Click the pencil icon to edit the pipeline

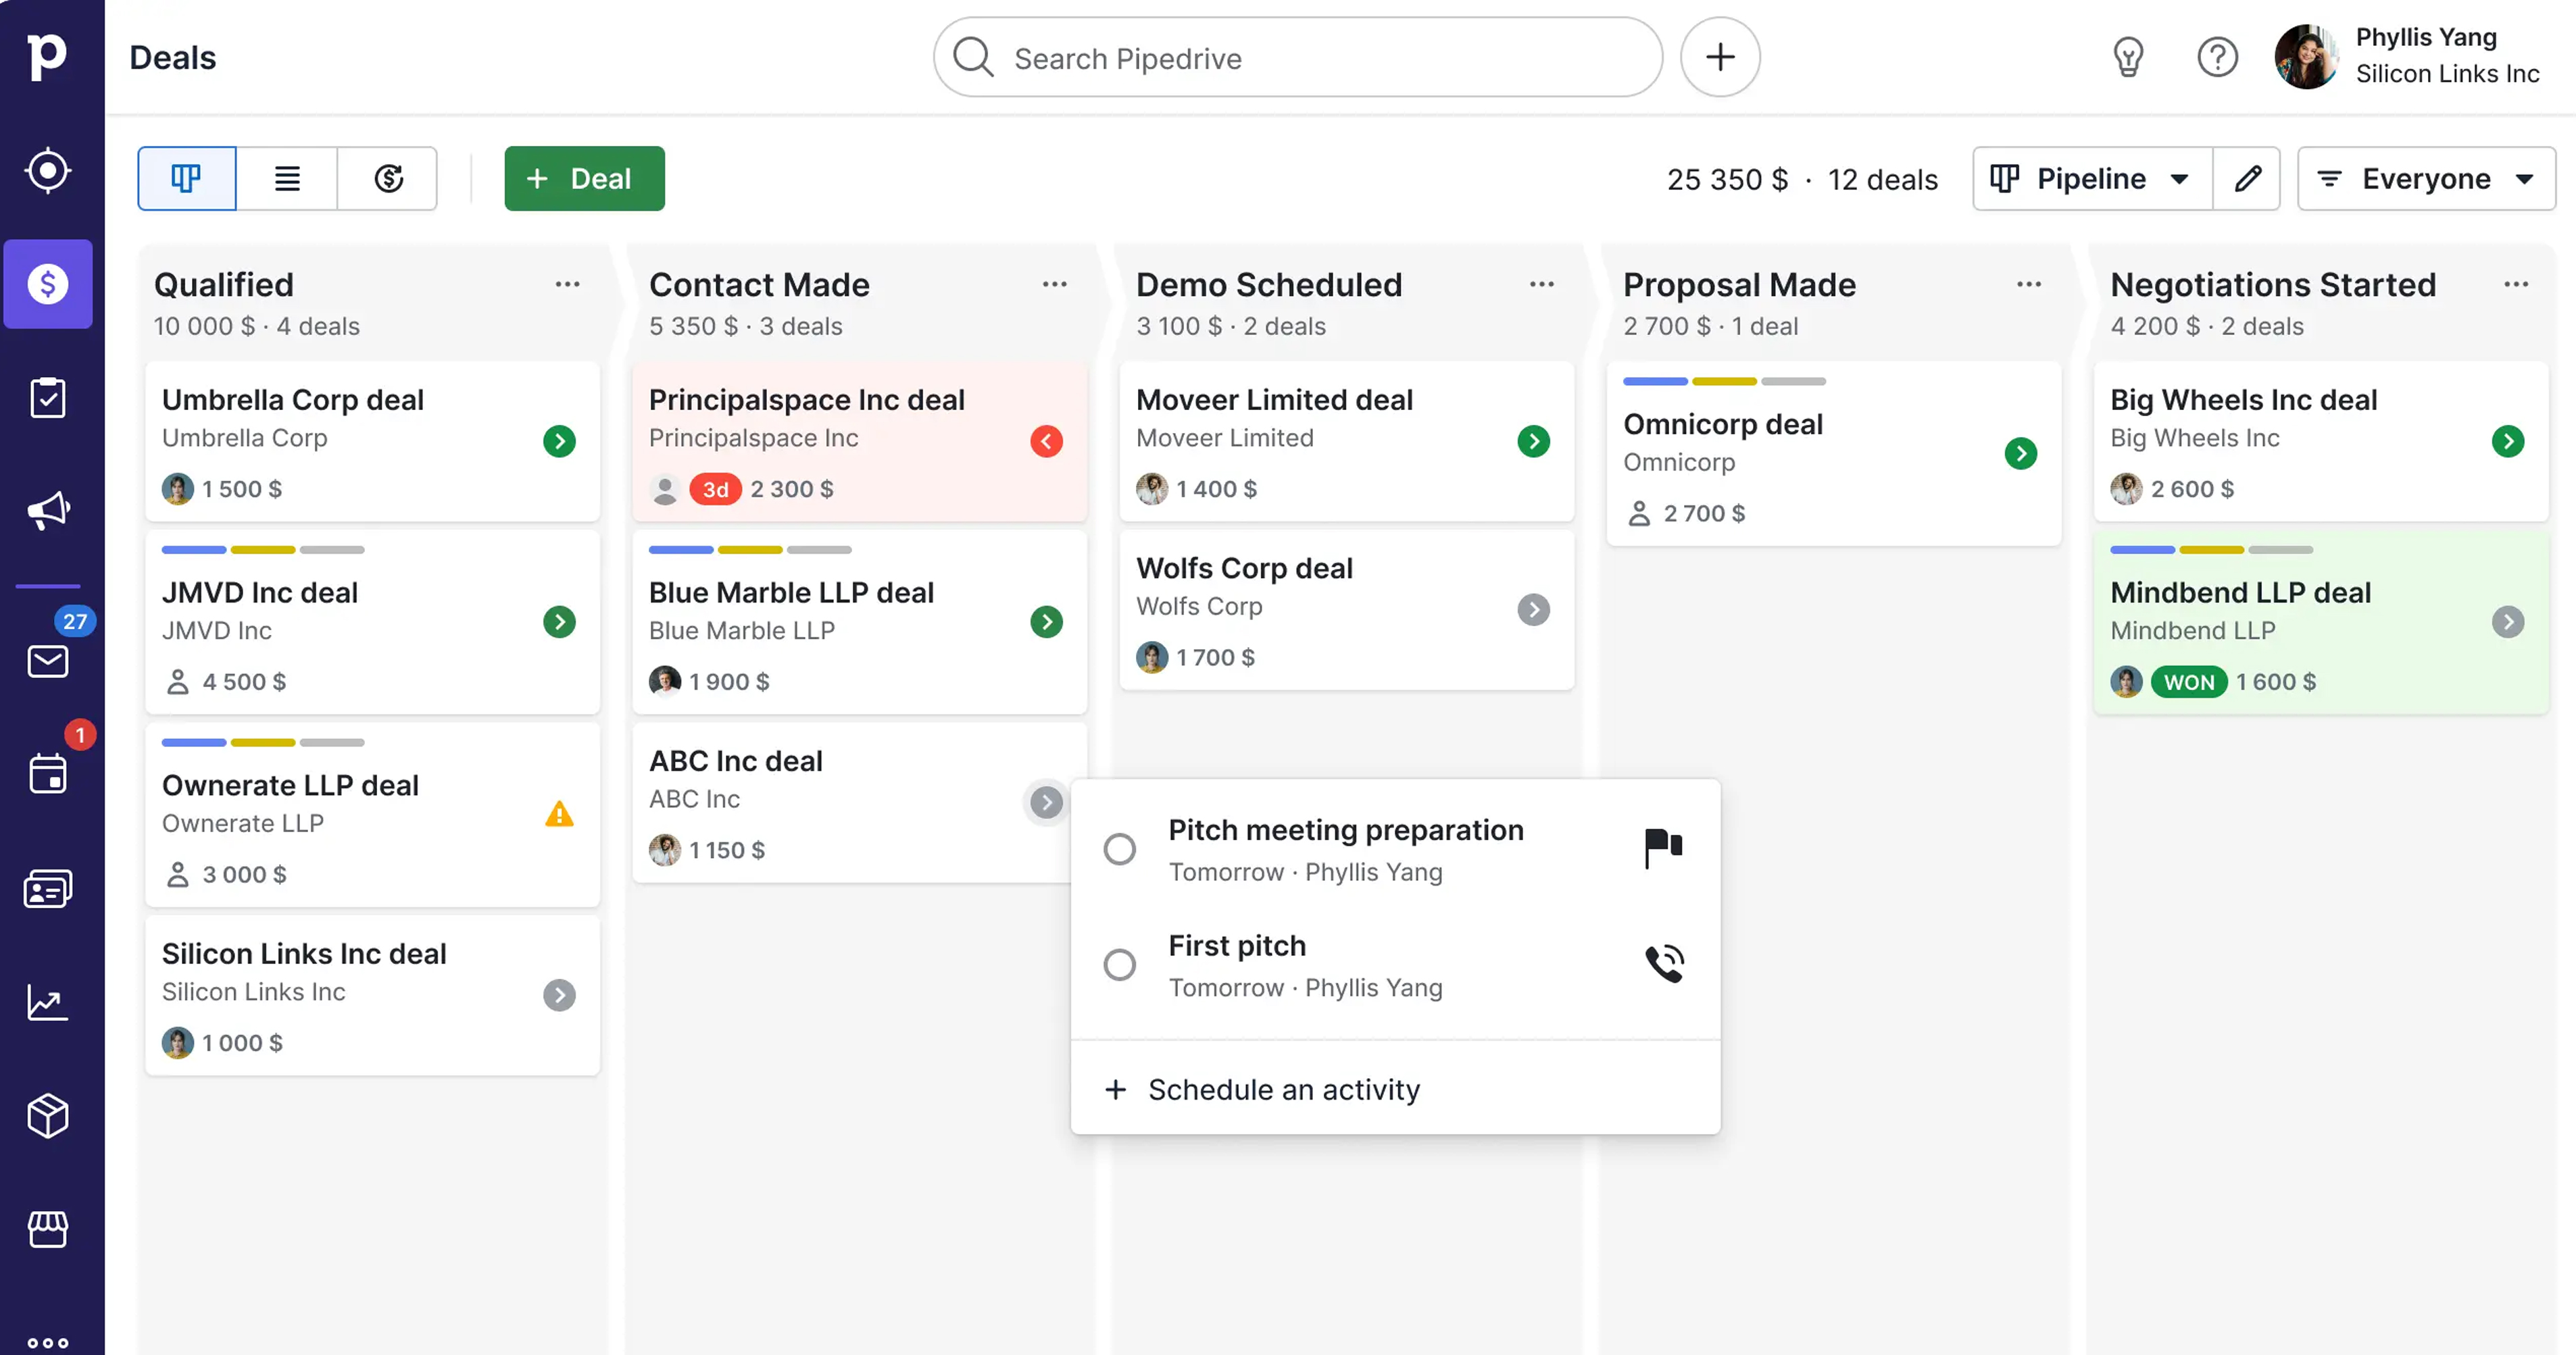tap(2247, 179)
